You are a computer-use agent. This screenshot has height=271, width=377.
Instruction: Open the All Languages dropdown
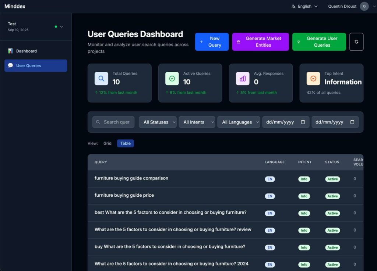239,122
